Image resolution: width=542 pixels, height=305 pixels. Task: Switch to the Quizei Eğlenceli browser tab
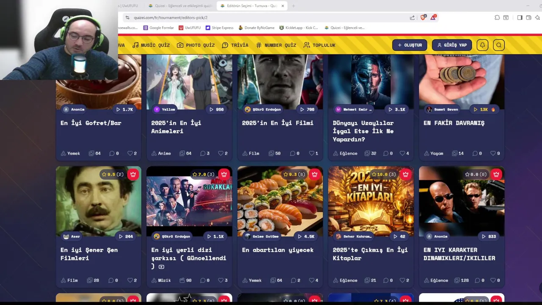click(x=180, y=6)
